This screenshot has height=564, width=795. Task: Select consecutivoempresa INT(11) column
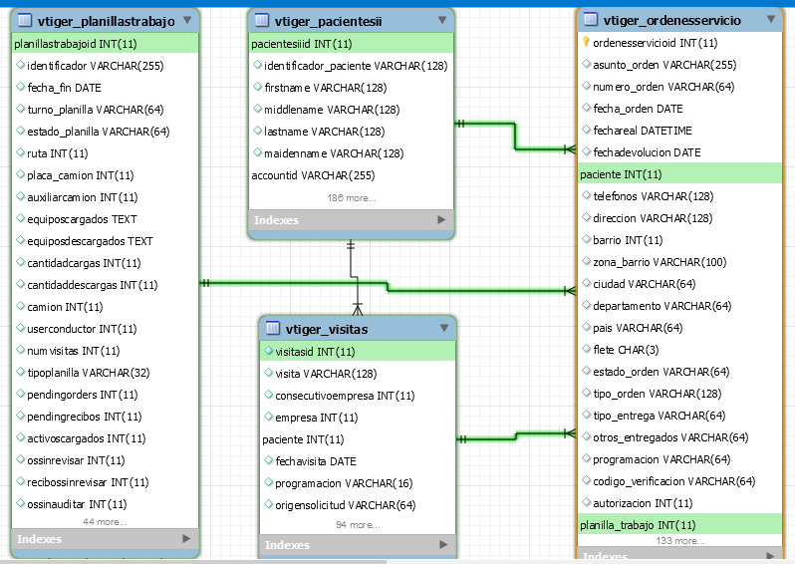pos(358,396)
